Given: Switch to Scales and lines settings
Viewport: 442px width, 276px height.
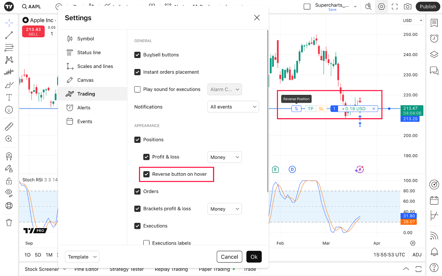Looking at the screenshot, I should coord(95,66).
